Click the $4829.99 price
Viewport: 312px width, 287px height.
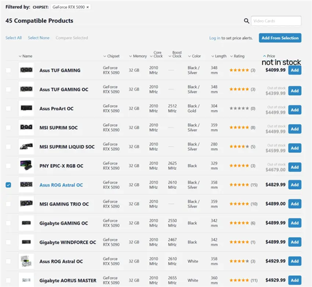pyautogui.click(x=276, y=185)
